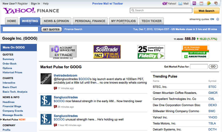Image resolution: width=222 pixels, height=132 pixels.
Task: Open the StockTwits avatar for thetradedotcom
Action: tap(46, 79)
